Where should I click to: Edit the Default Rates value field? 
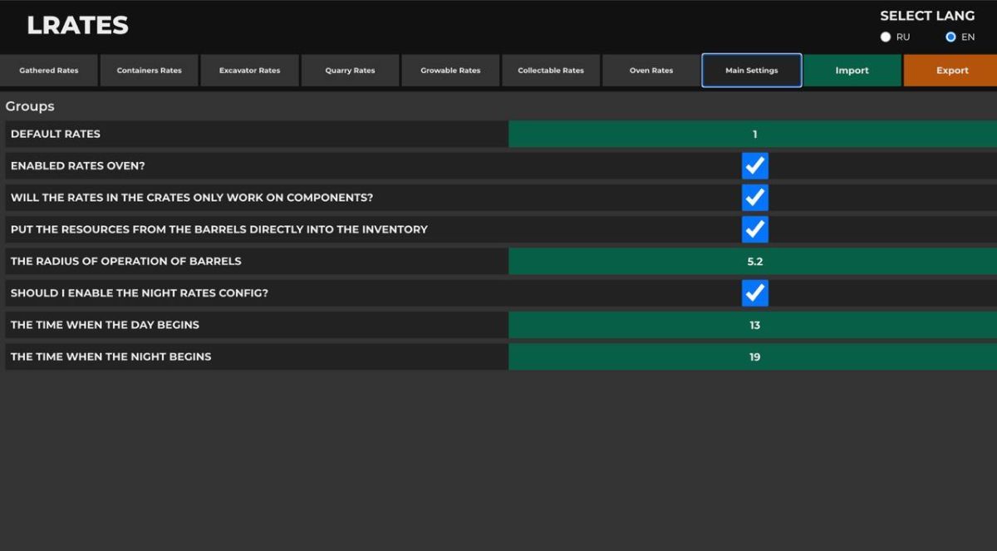pyautogui.click(x=753, y=135)
